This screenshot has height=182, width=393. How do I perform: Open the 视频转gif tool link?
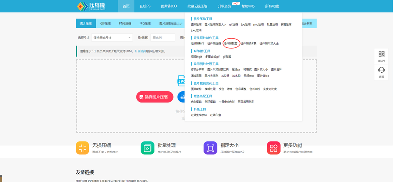click(x=196, y=57)
